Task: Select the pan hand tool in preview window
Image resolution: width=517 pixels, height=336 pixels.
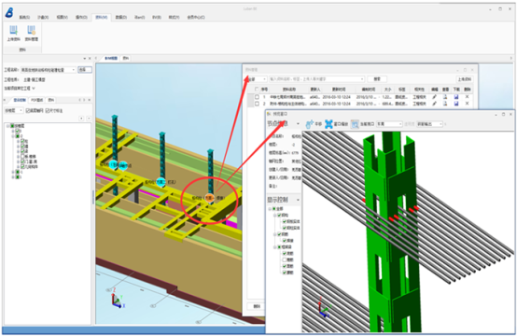Action: pyautogui.click(x=309, y=124)
